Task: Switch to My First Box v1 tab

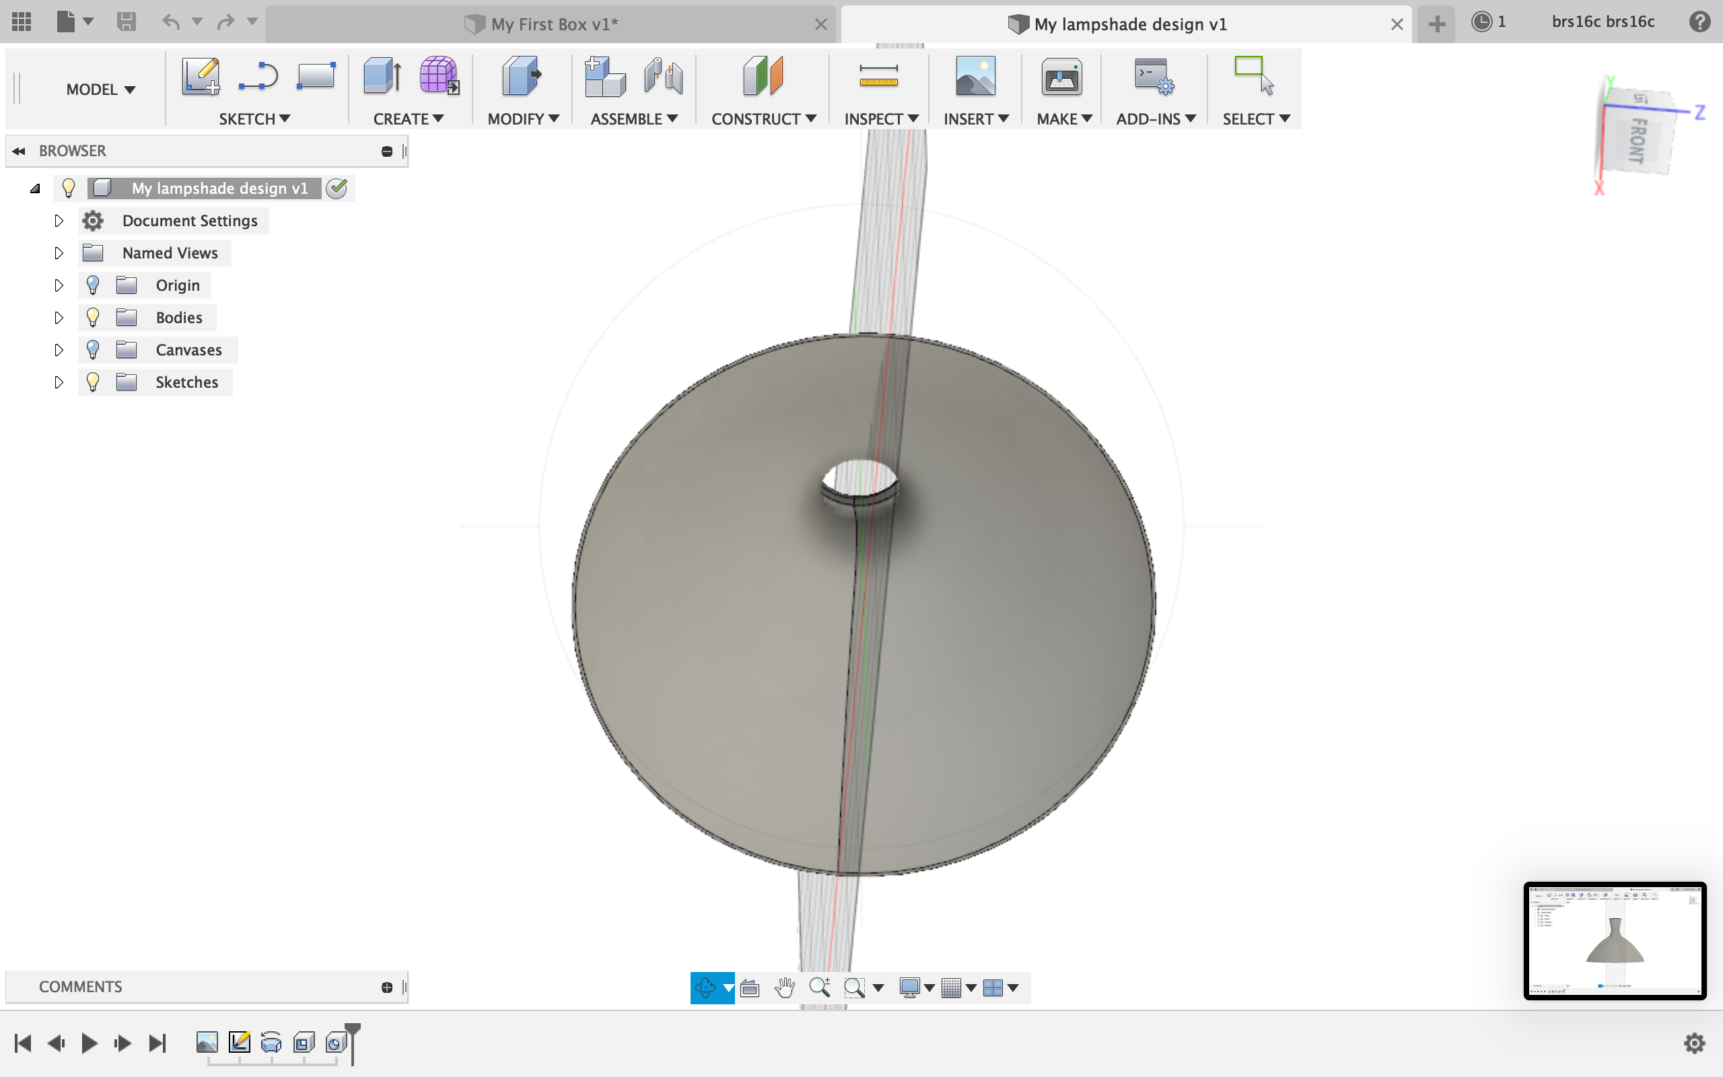Action: (553, 24)
